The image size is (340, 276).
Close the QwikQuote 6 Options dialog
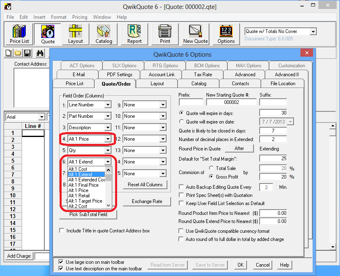point(307,53)
